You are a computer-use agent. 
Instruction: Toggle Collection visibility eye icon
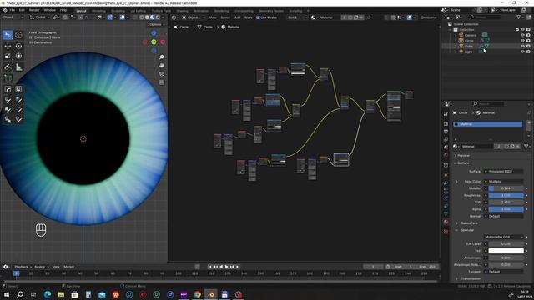pyautogui.click(x=522, y=30)
